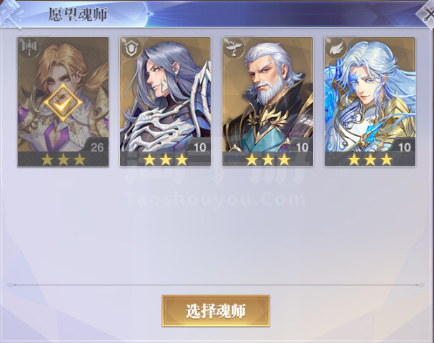Click the three-star rating under blue-haired hero
The image size is (434, 343).
click(x=370, y=159)
